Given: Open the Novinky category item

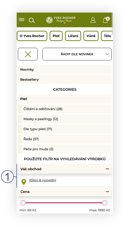Looking at the screenshot, I should [x=65, y=69].
